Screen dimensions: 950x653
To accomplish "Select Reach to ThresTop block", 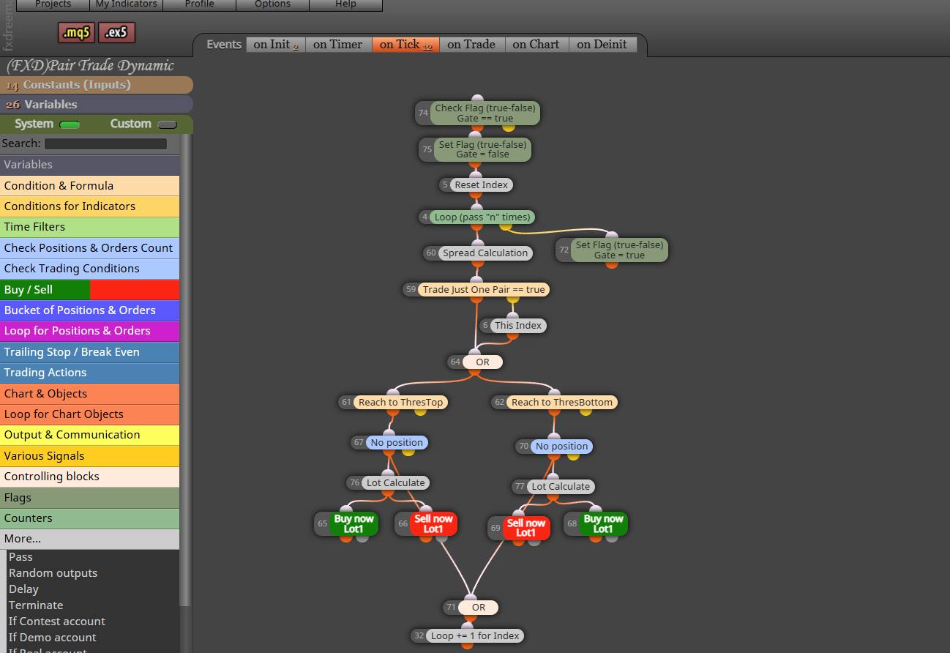I will 400,403.
